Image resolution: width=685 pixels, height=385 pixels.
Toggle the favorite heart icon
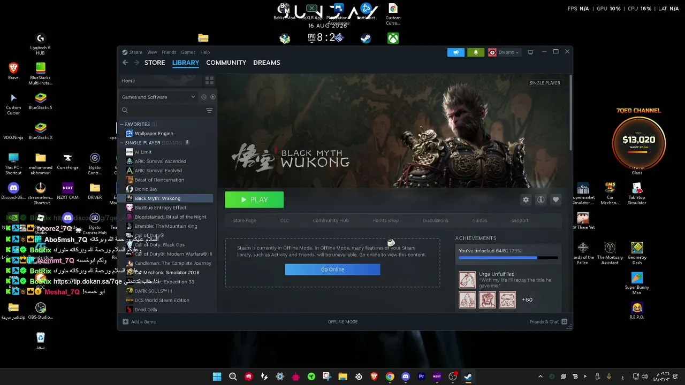[555, 199]
